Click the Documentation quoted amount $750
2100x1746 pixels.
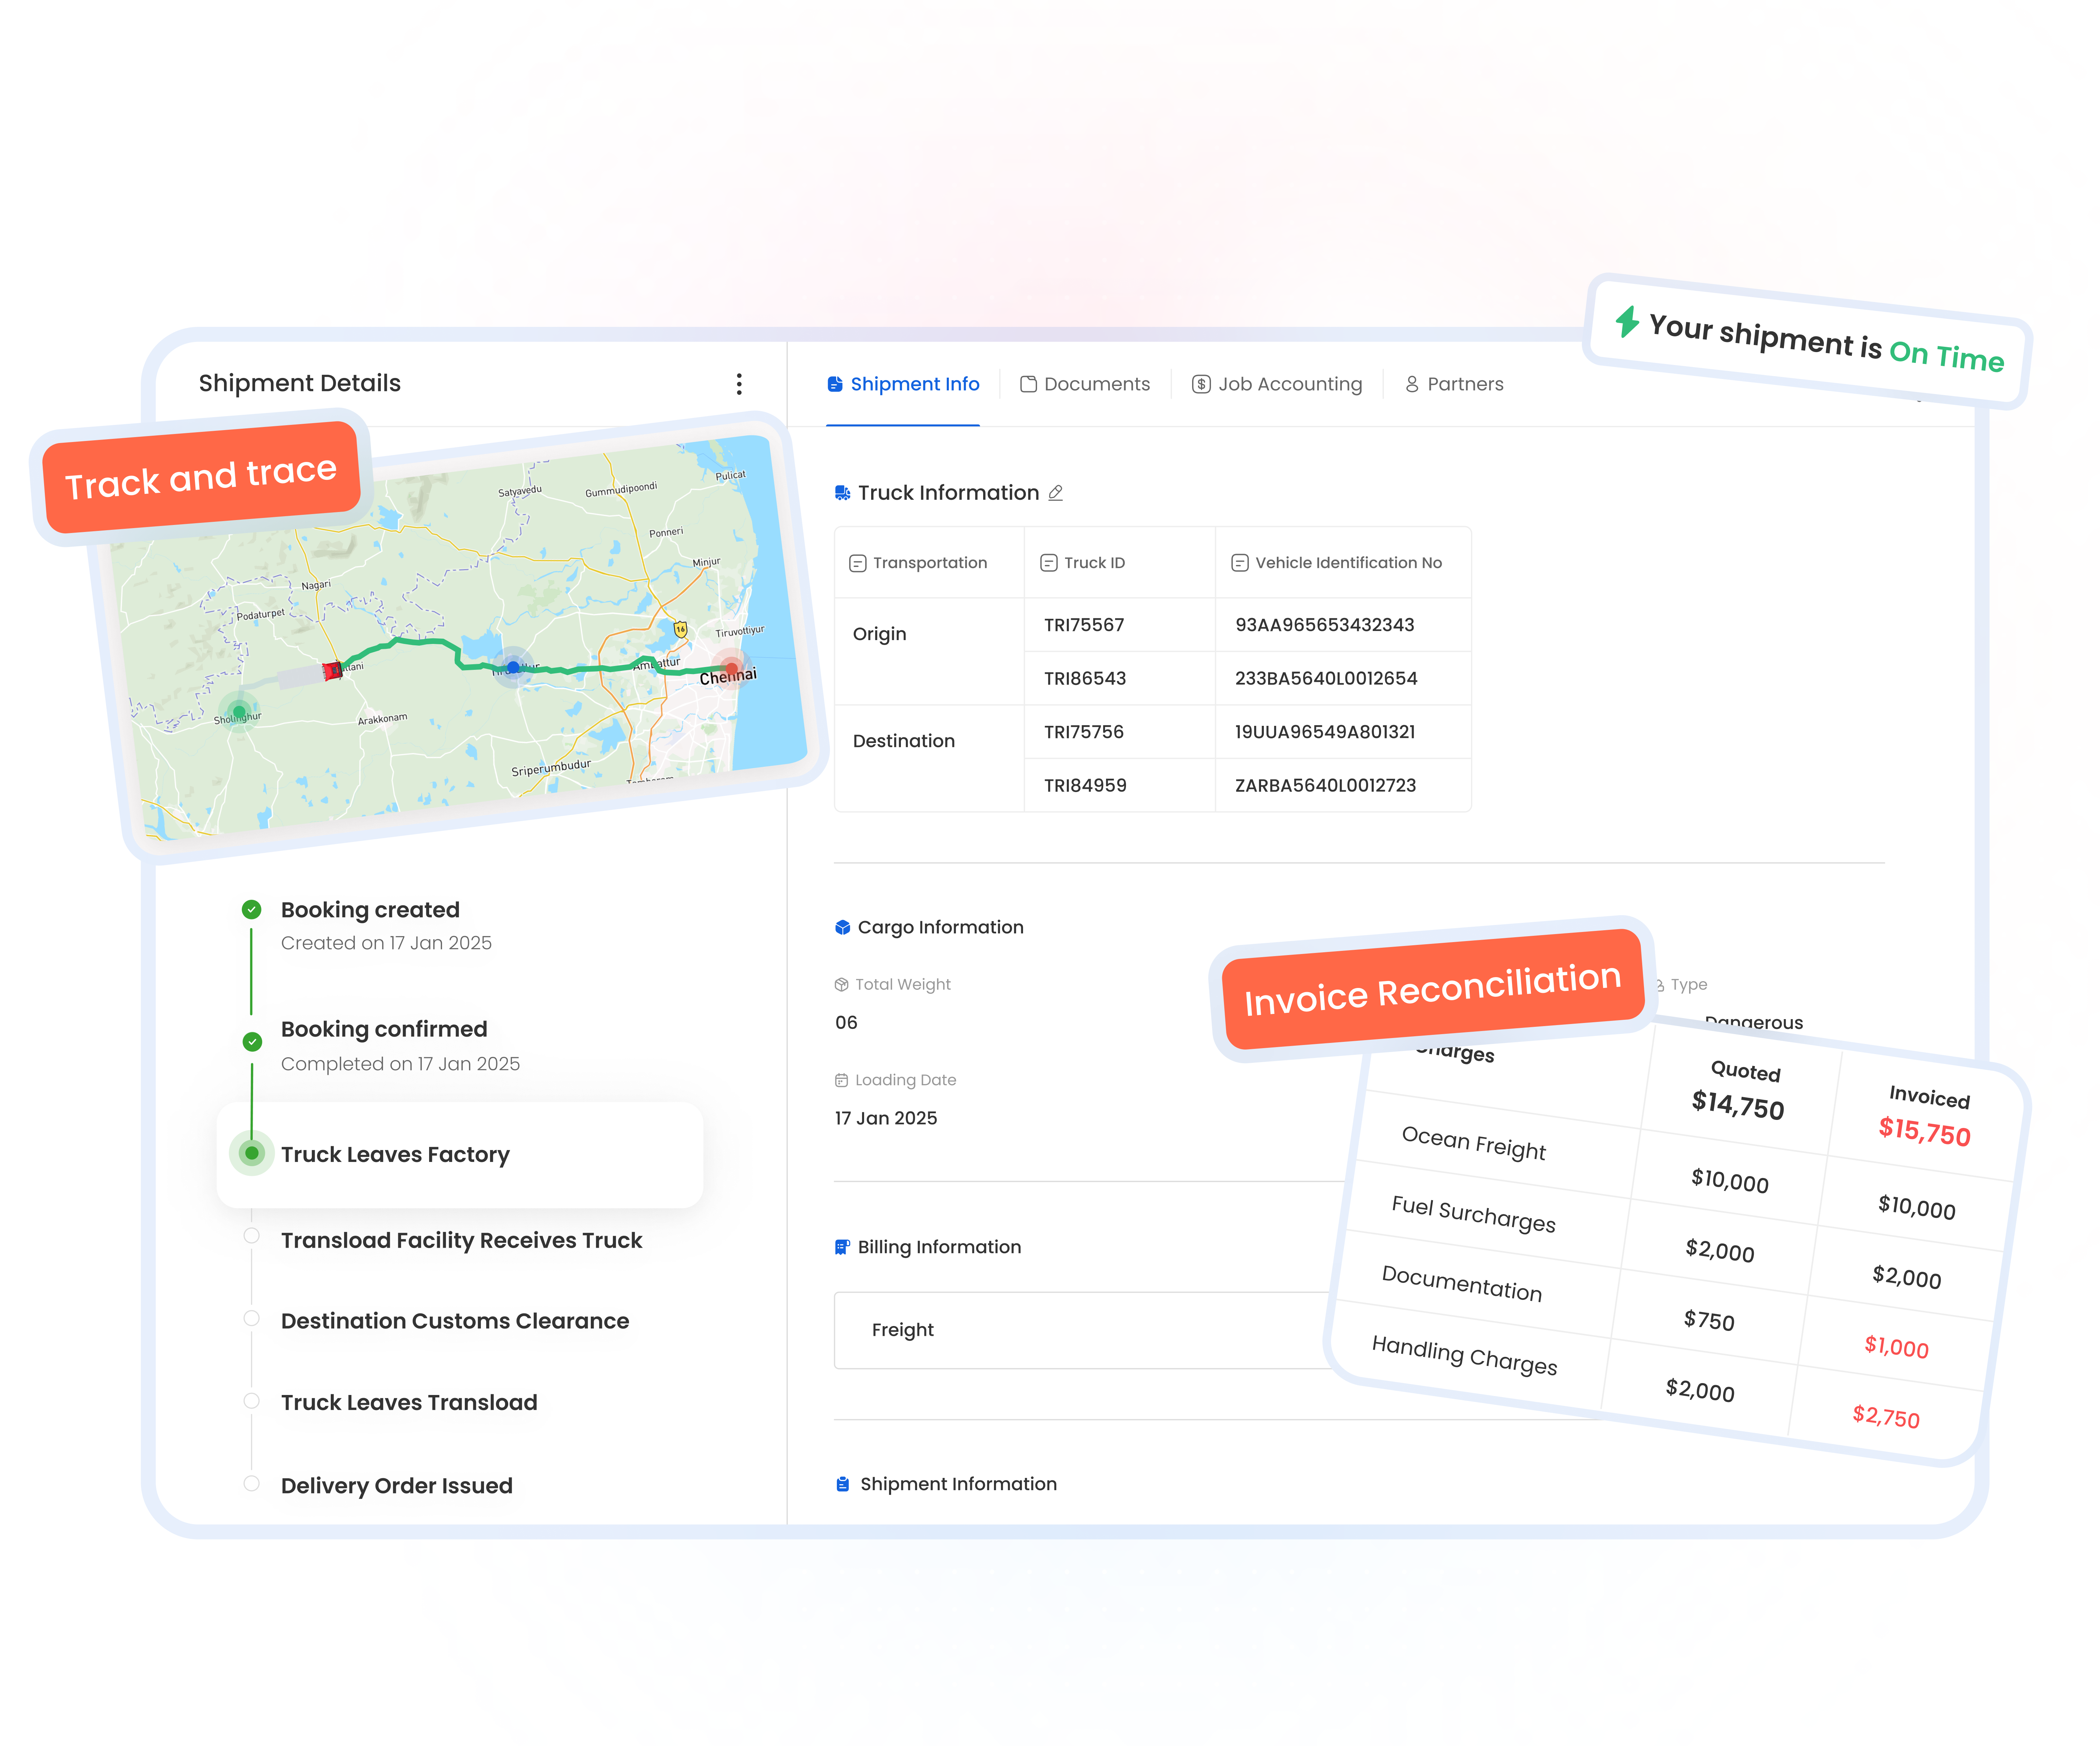1709,1320
